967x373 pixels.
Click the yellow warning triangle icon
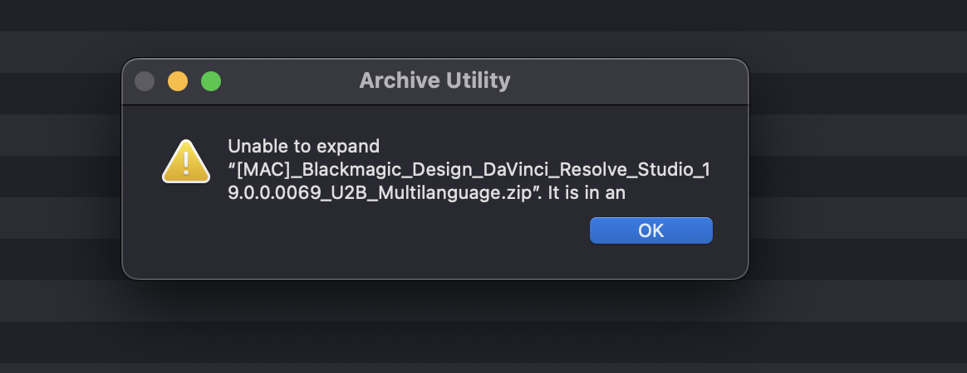click(x=185, y=162)
